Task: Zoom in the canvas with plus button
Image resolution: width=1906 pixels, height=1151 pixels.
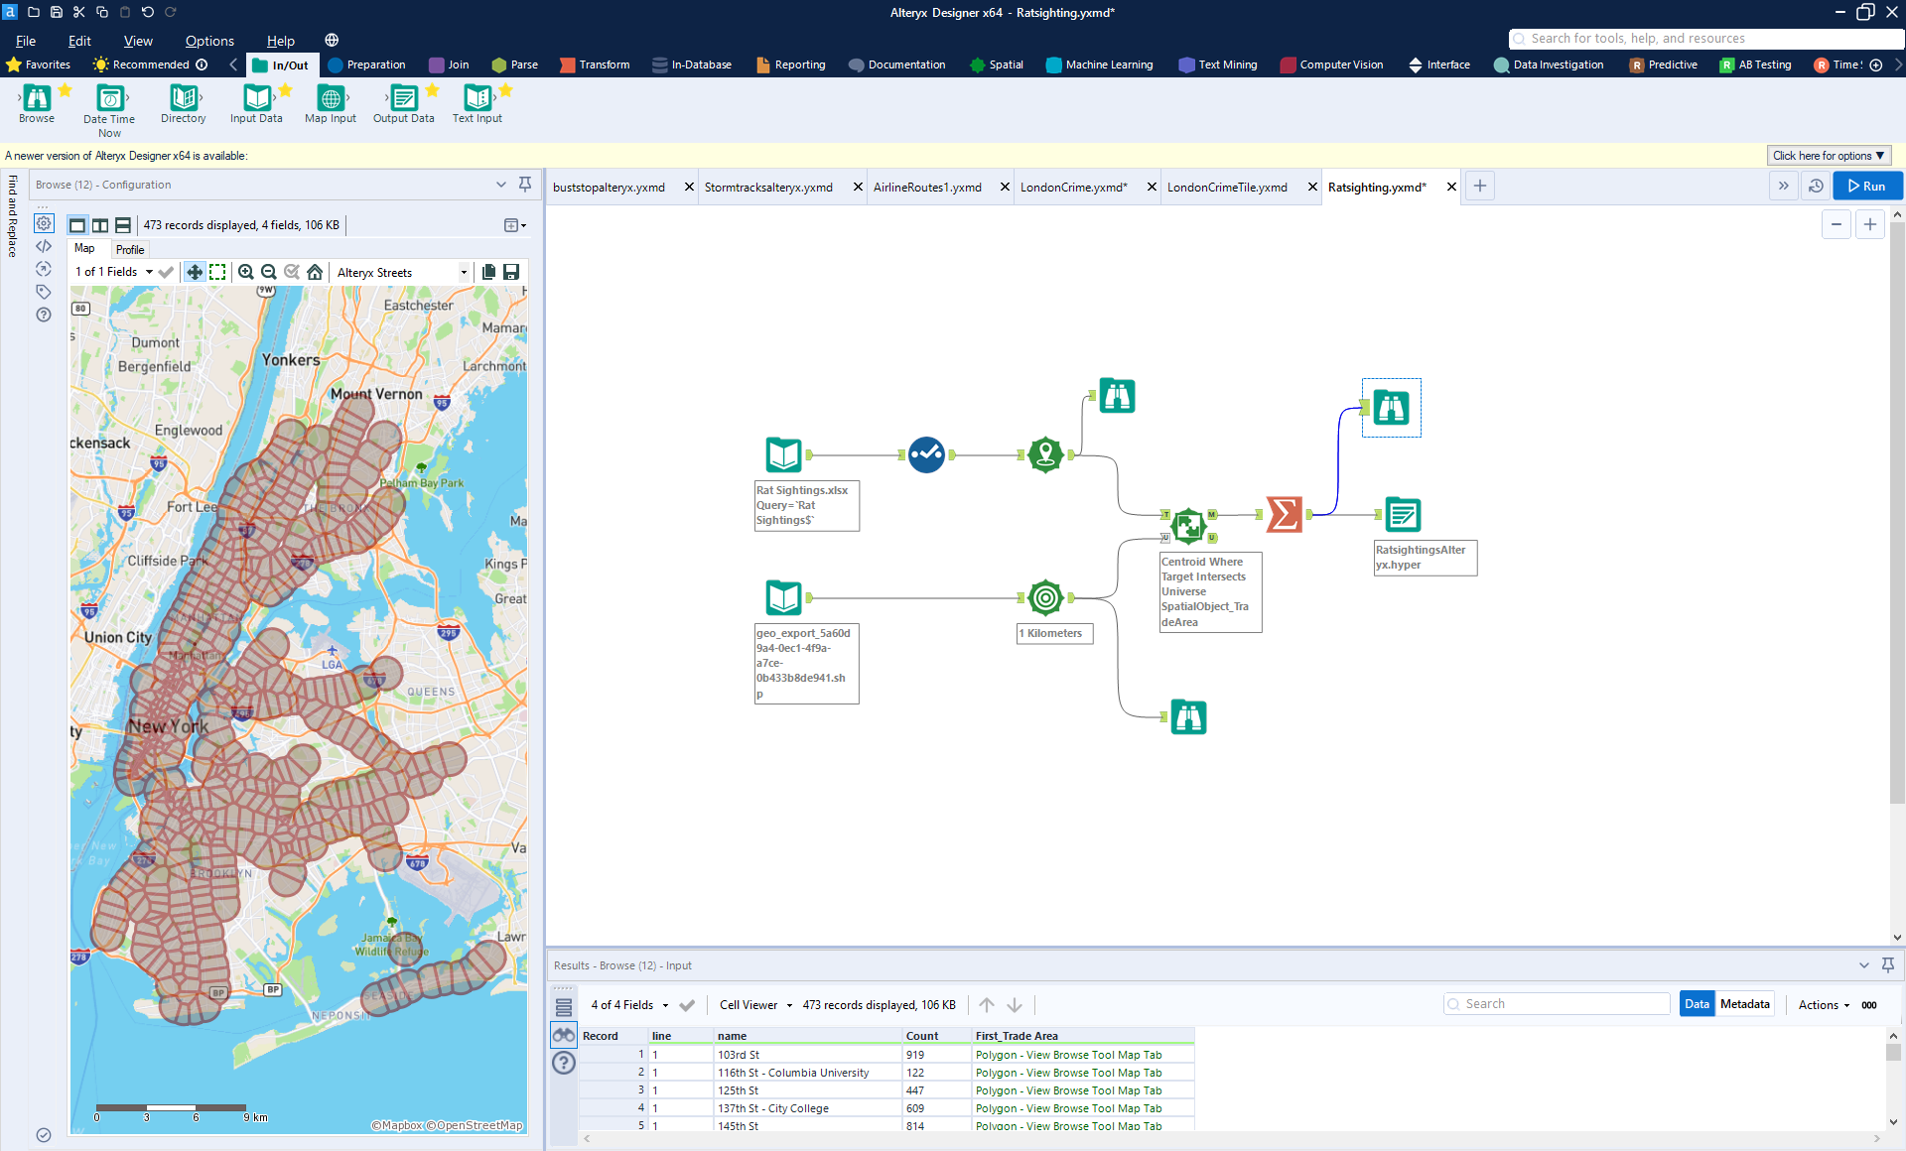Action: pyautogui.click(x=1870, y=224)
